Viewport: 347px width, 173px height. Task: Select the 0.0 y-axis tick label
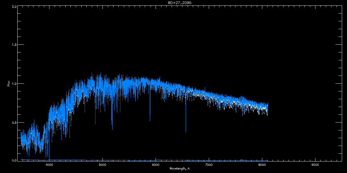tap(14, 160)
